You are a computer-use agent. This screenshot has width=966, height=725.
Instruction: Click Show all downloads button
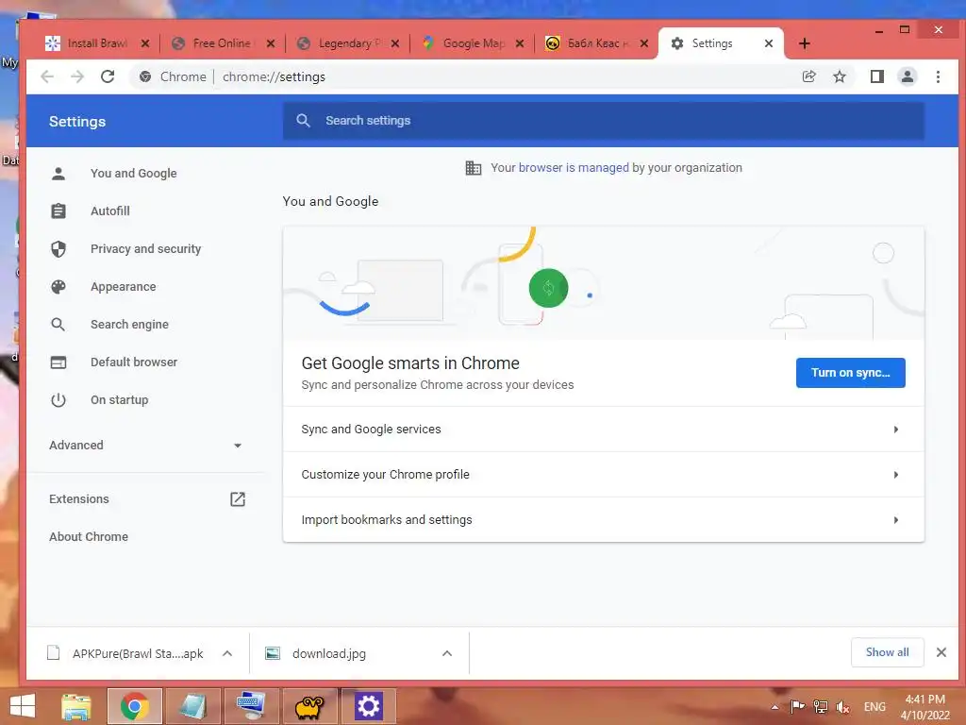[x=887, y=652]
